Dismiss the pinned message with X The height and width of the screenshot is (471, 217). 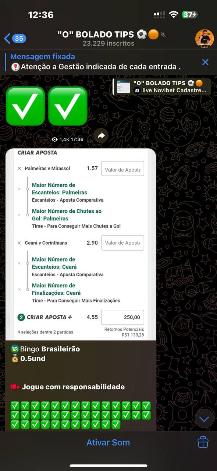tap(205, 62)
